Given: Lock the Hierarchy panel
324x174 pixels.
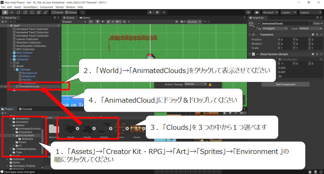Looking at the screenshot, I should tap(55, 18).
